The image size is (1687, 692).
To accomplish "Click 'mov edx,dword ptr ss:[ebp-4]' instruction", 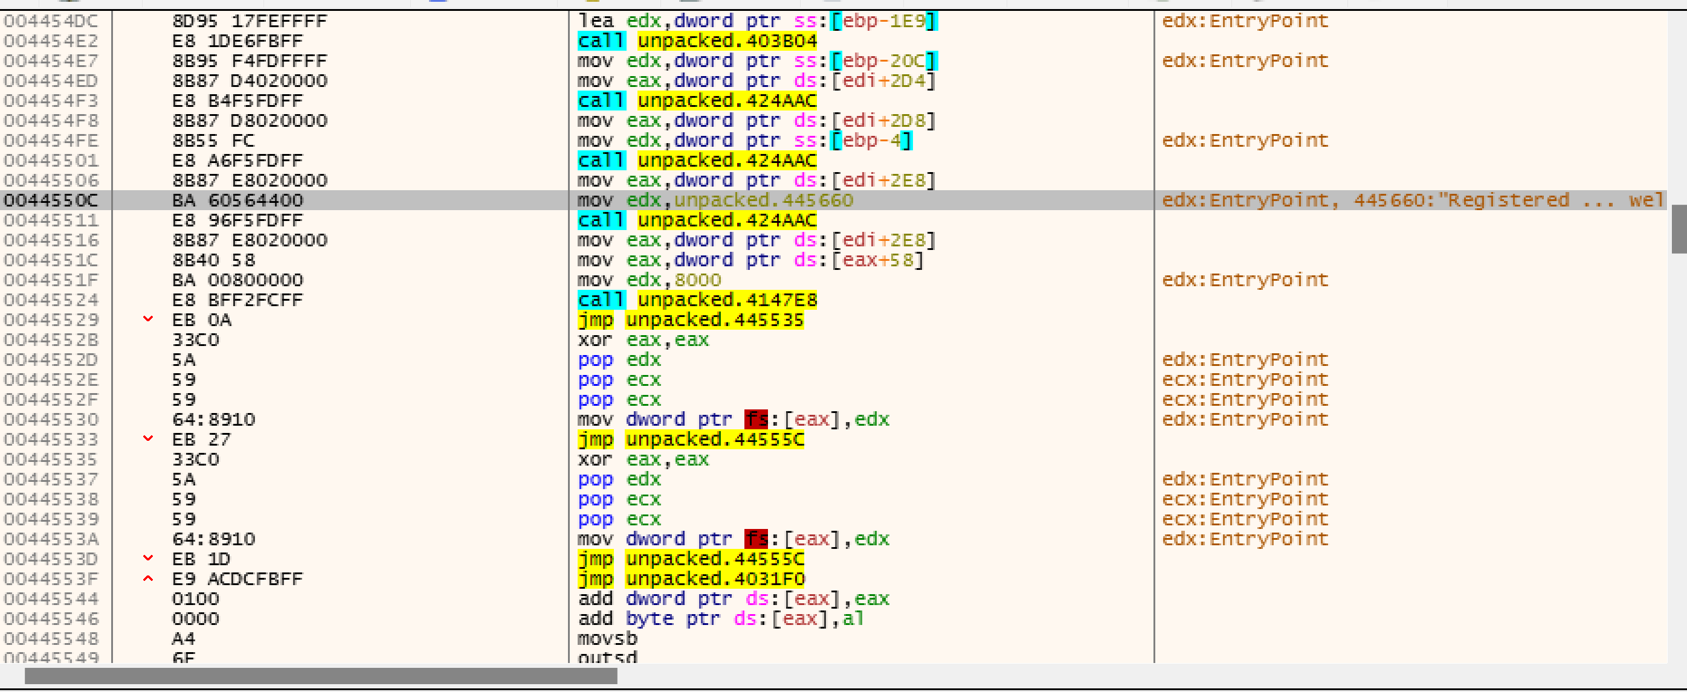I will click(744, 141).
